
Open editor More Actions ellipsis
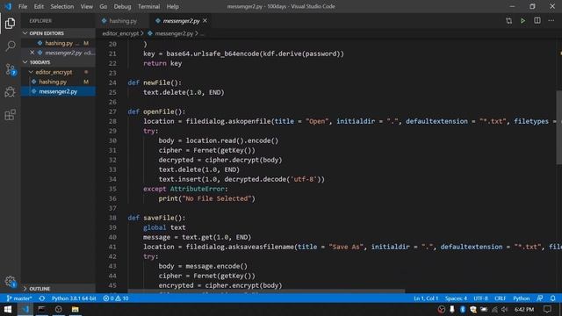(x=551, y=21)
